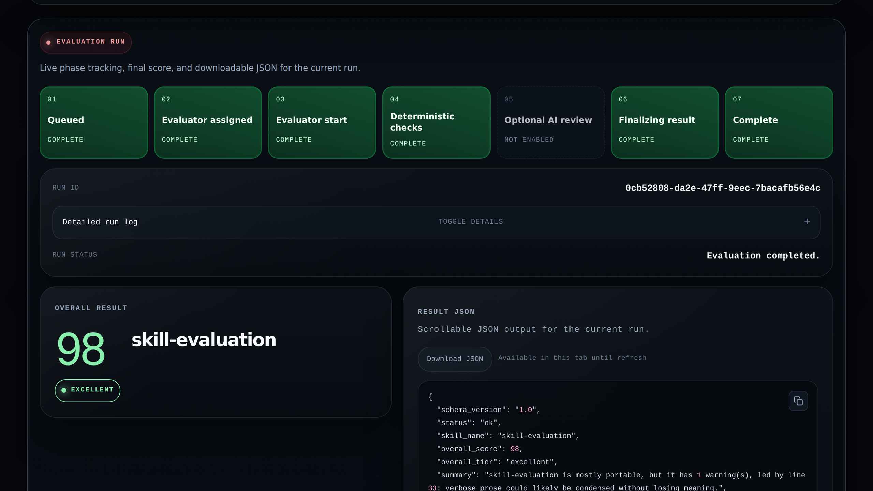The image size is (873, 491).
Task: Click the EXCELLENT tier badge
Action: (88, 390)
